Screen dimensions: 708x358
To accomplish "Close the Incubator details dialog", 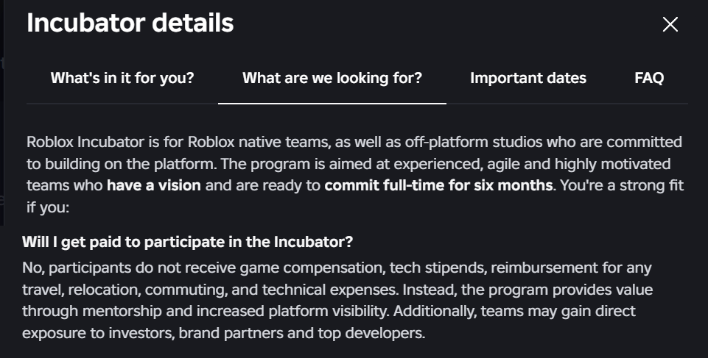I will 670,24.
